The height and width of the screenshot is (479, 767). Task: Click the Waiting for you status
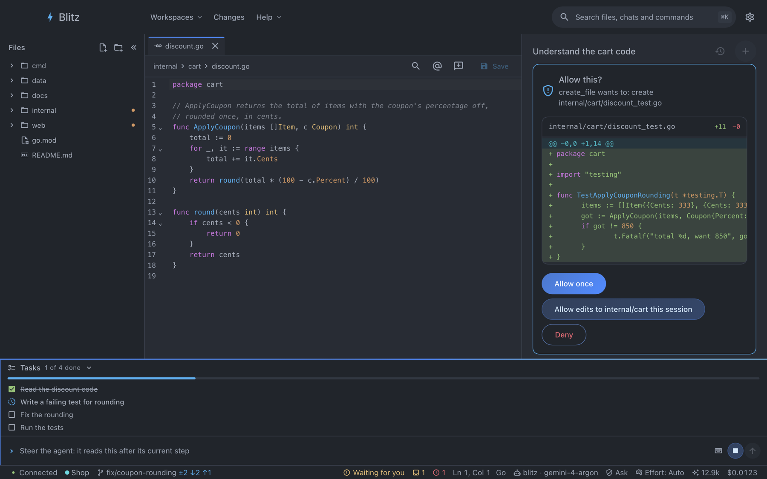pyautogui.click(x=374, y=472)
